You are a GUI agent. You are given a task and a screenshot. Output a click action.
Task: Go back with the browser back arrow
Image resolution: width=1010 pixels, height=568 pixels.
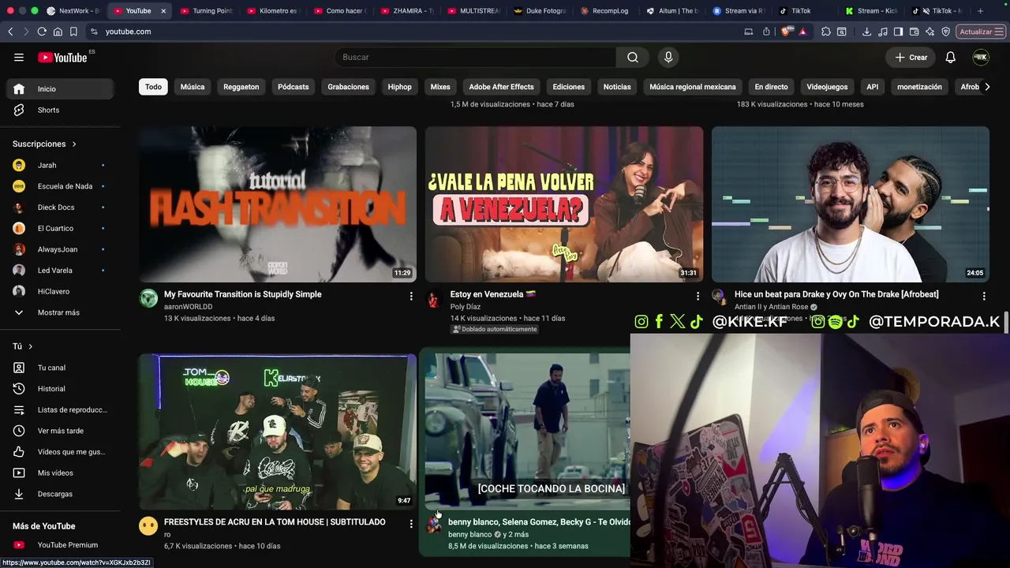click(x=10, y=32)
